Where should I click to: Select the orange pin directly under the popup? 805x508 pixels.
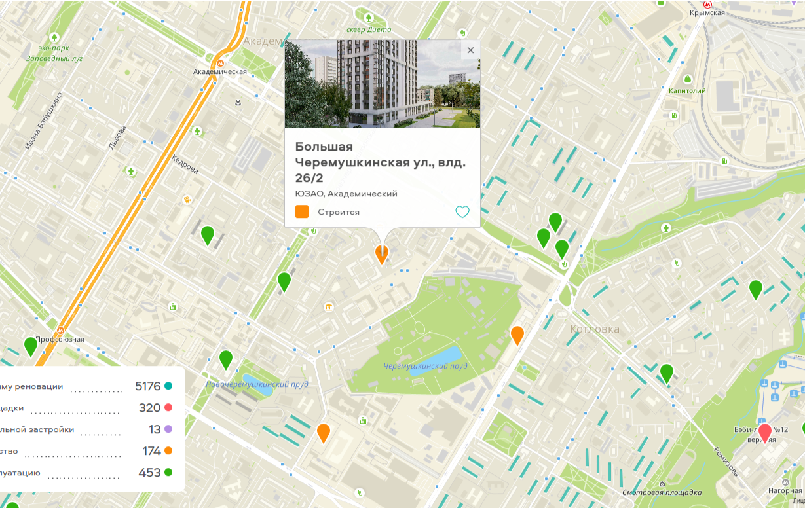click(x=382, y=254)
